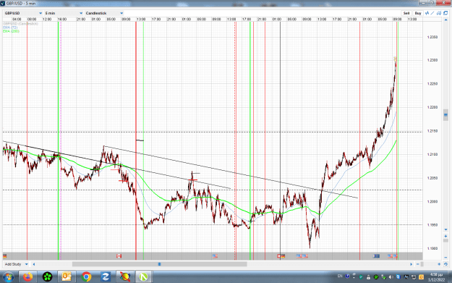Click vertical zoom in plus icon
The width and height of the screenshot is (452, 283).
(x=445, y=236)
